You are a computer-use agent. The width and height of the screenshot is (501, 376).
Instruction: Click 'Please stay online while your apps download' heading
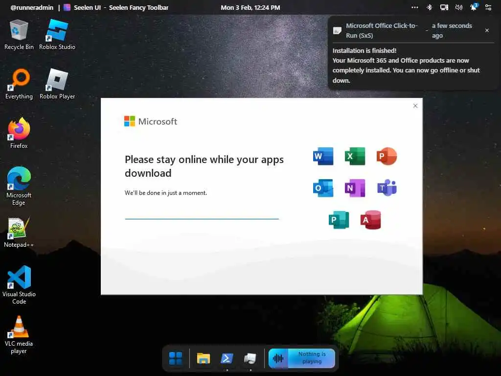pyautogui.click(x=204, y=166)
